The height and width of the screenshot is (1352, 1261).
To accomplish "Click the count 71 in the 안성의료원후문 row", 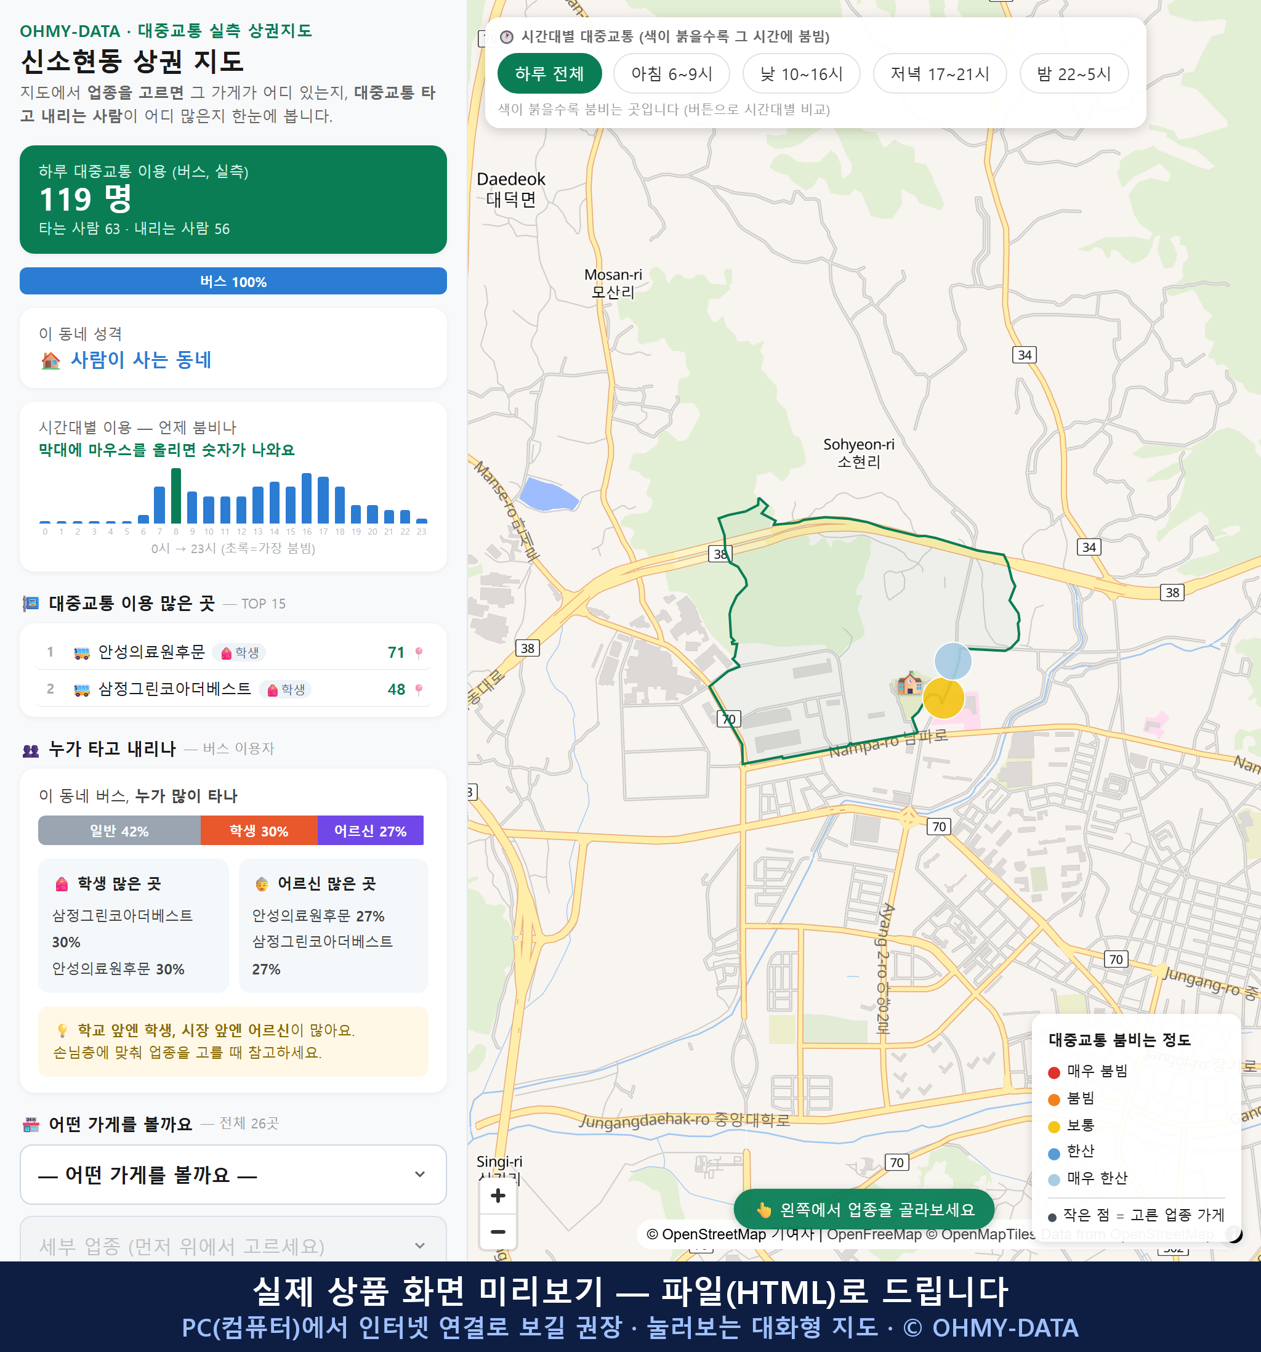I will tap(397, 653).
